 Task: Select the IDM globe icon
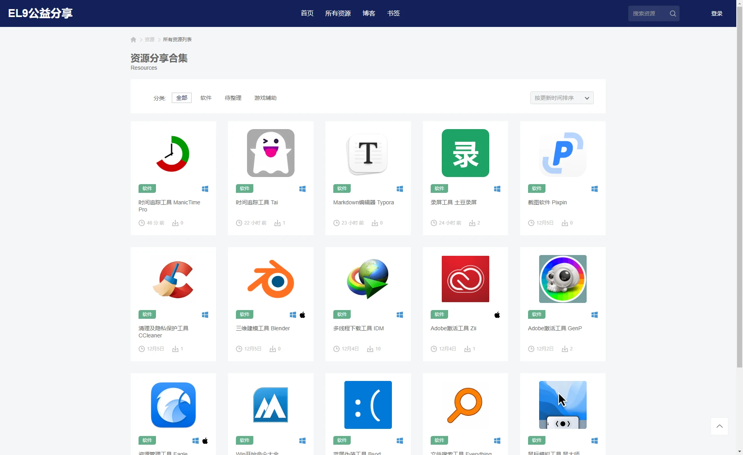[x=368, y=279]
